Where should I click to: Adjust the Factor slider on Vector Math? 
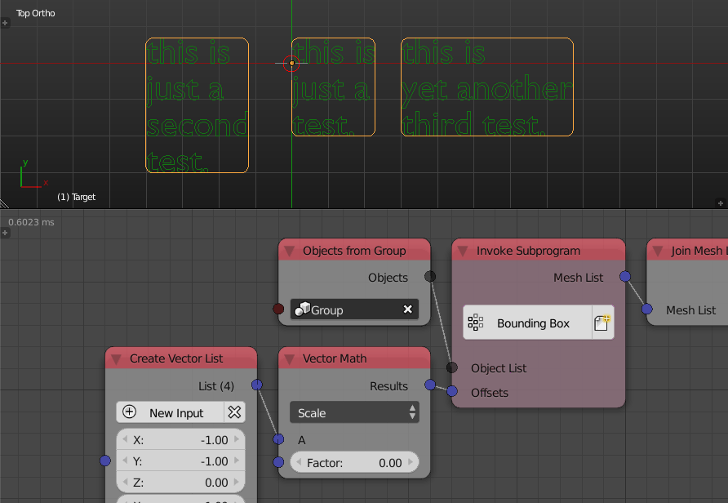coord(354,462)
